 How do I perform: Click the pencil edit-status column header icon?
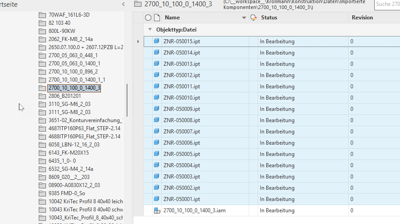tap(253, 18)
